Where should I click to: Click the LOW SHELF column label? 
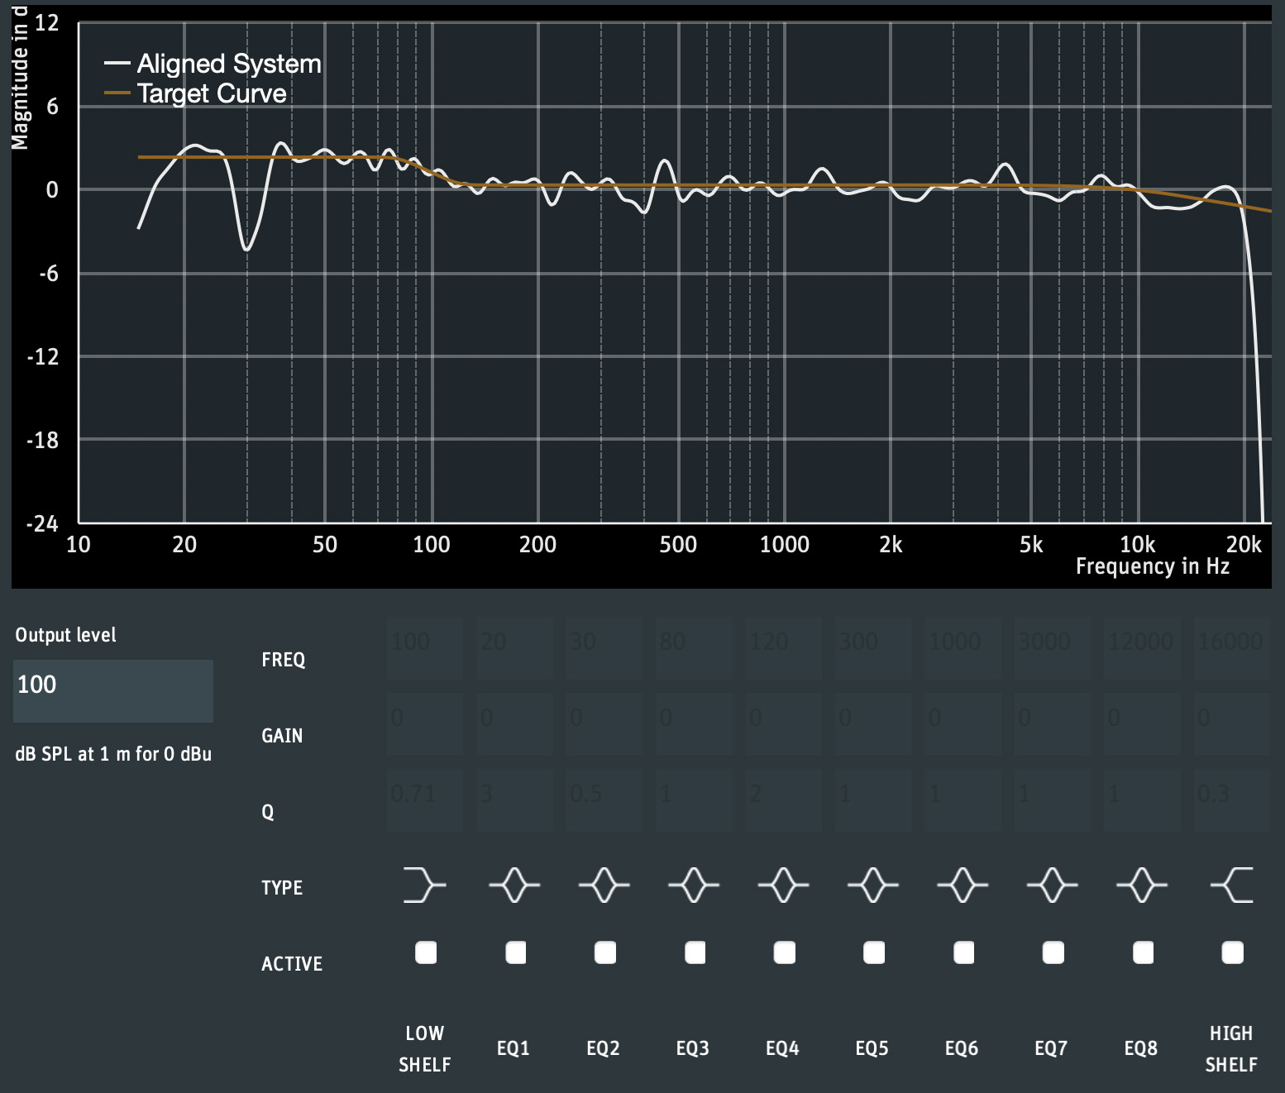click(x=425, y=1048)
